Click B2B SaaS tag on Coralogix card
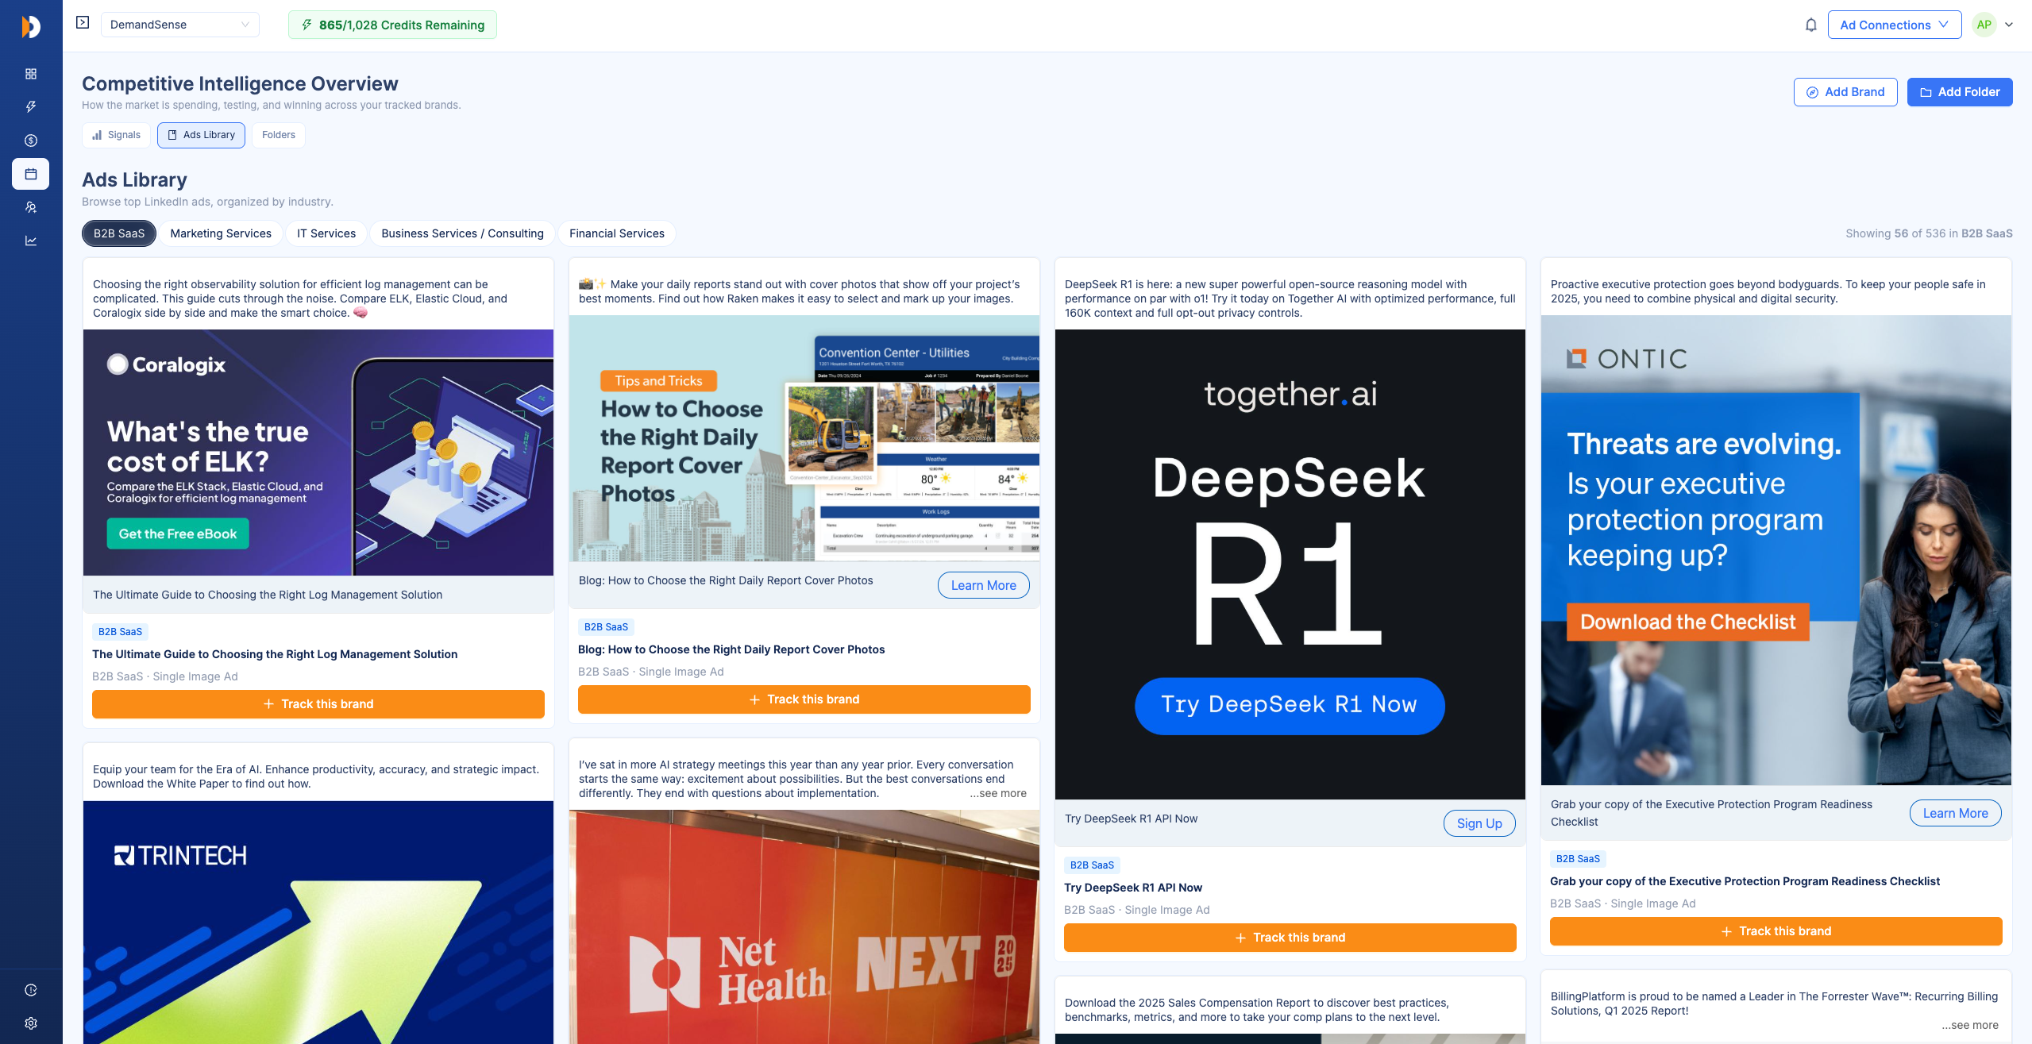 tap(120, 632)
